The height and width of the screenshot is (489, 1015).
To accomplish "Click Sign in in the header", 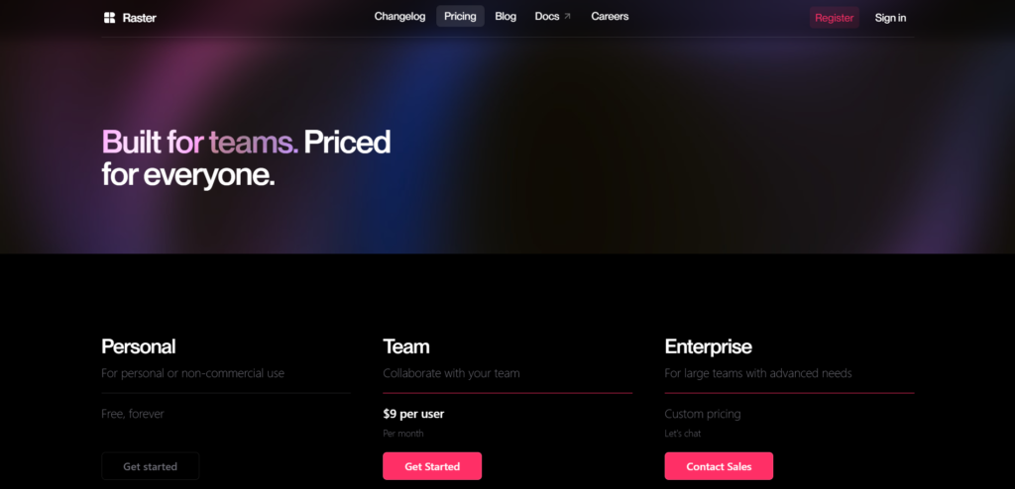I will (x=890, y=18).
